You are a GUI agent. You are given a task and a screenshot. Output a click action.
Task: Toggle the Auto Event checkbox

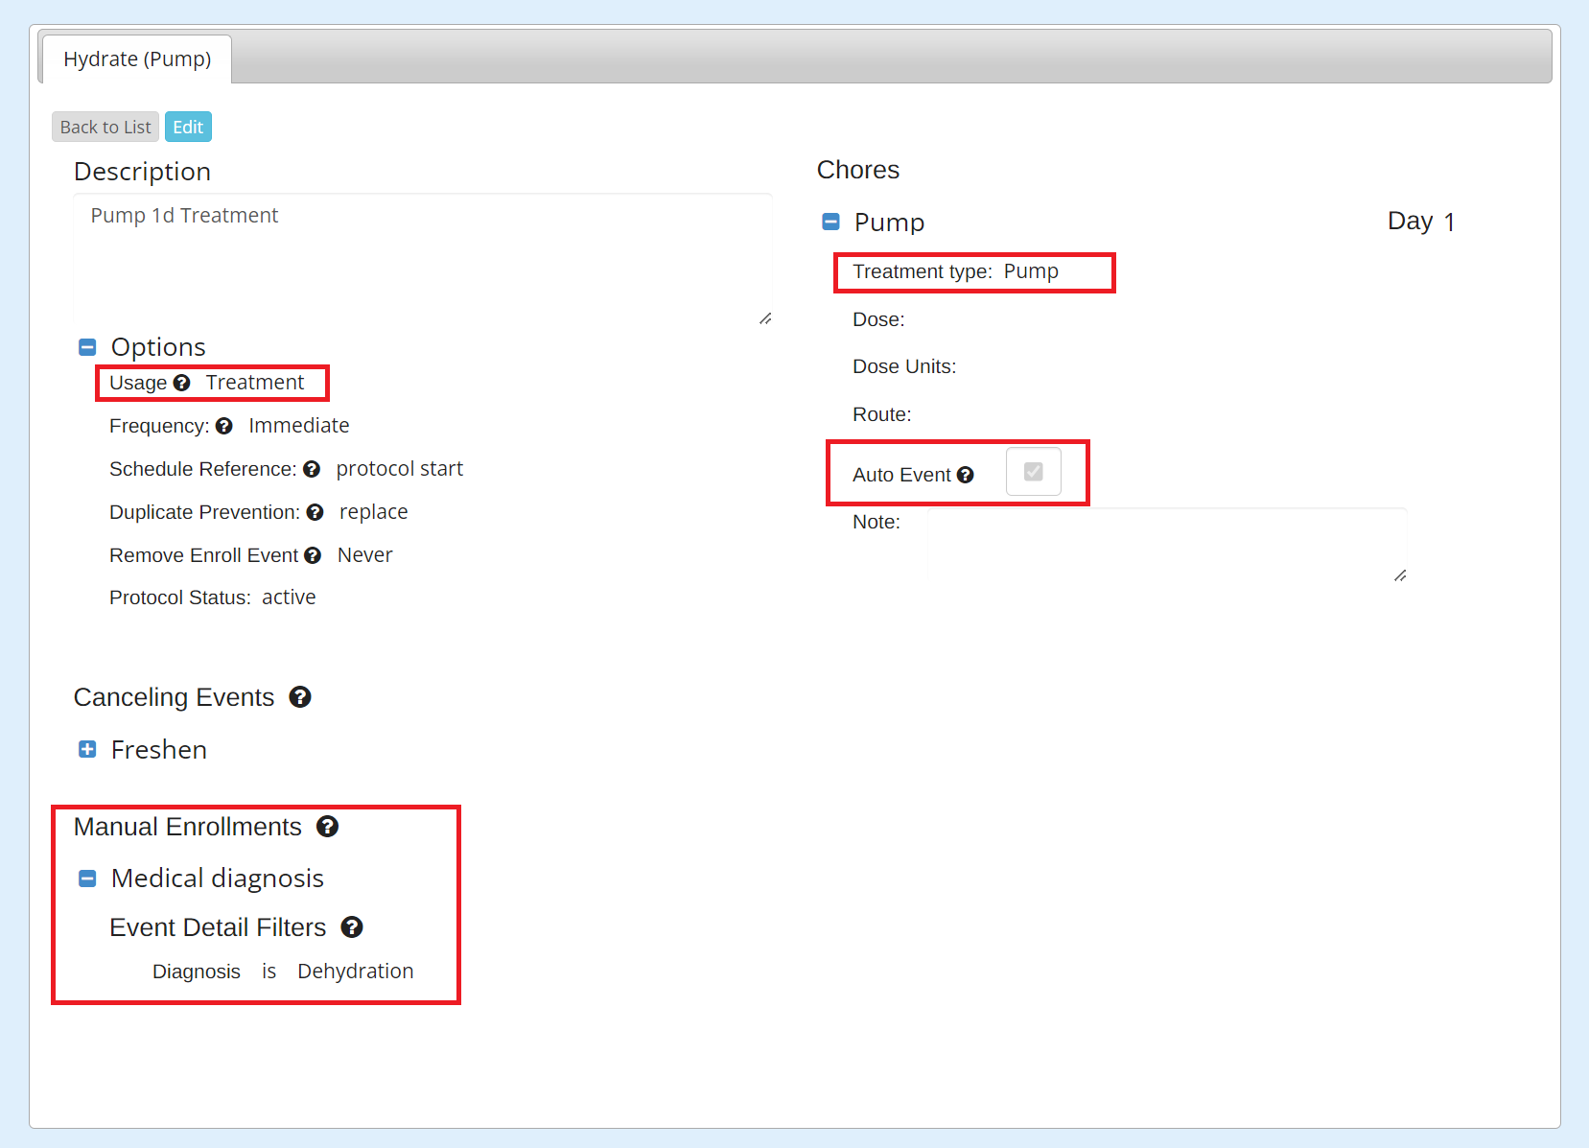1033,472
